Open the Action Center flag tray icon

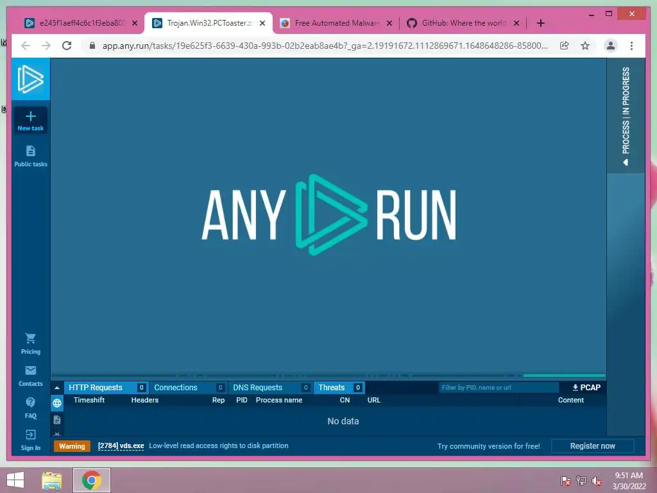tap(566, 481)
